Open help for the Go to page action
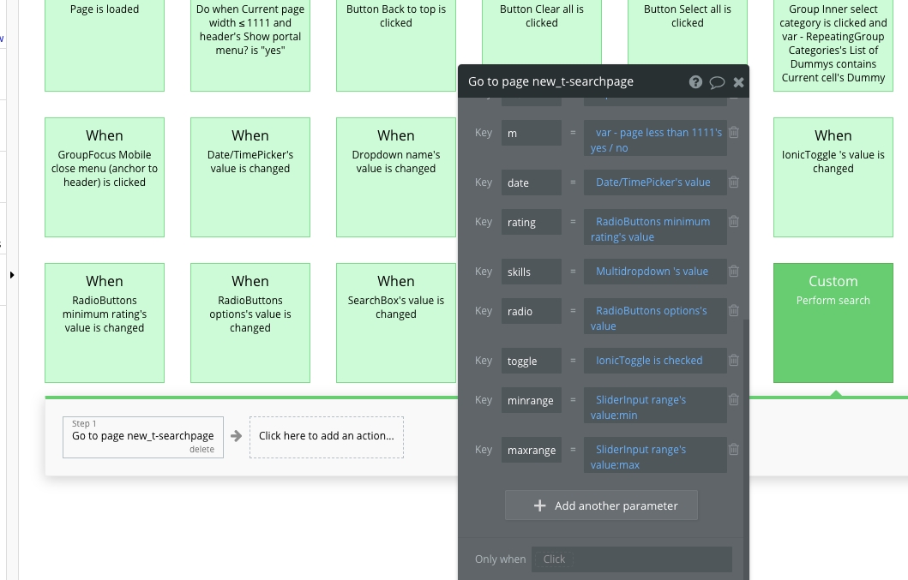The image size is (908, 580). (695, 82)
